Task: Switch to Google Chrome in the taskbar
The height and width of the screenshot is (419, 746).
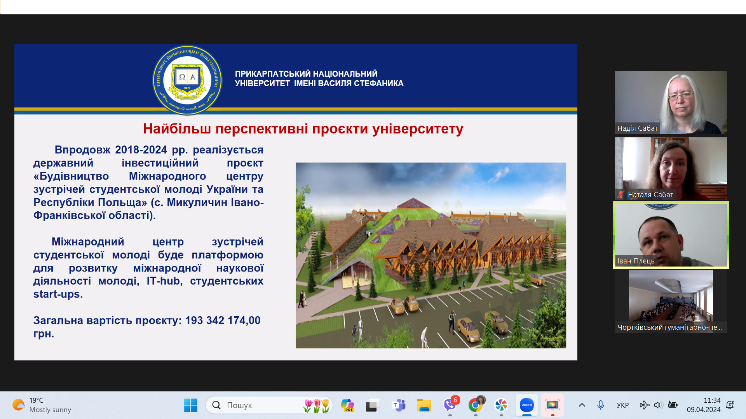Action: click(x=476, y=405)
